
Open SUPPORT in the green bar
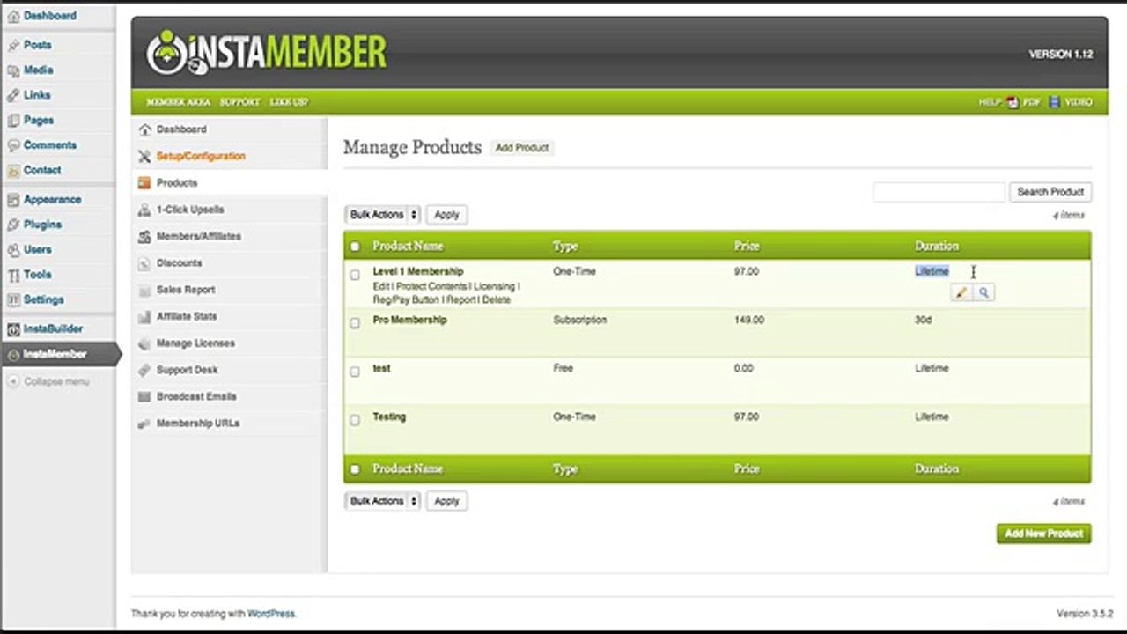pos(239,102)
